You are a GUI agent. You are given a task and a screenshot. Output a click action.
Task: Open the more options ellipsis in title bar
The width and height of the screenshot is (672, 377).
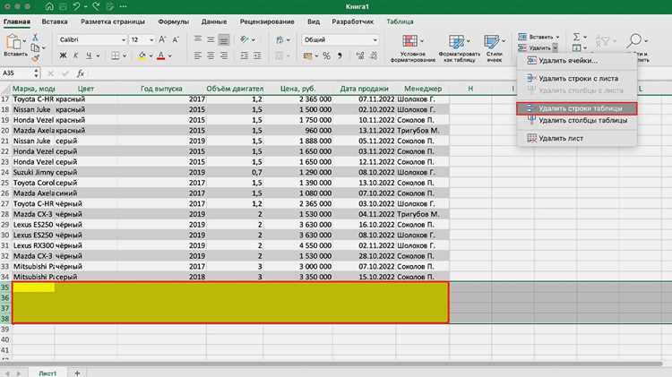click(123, 6)
